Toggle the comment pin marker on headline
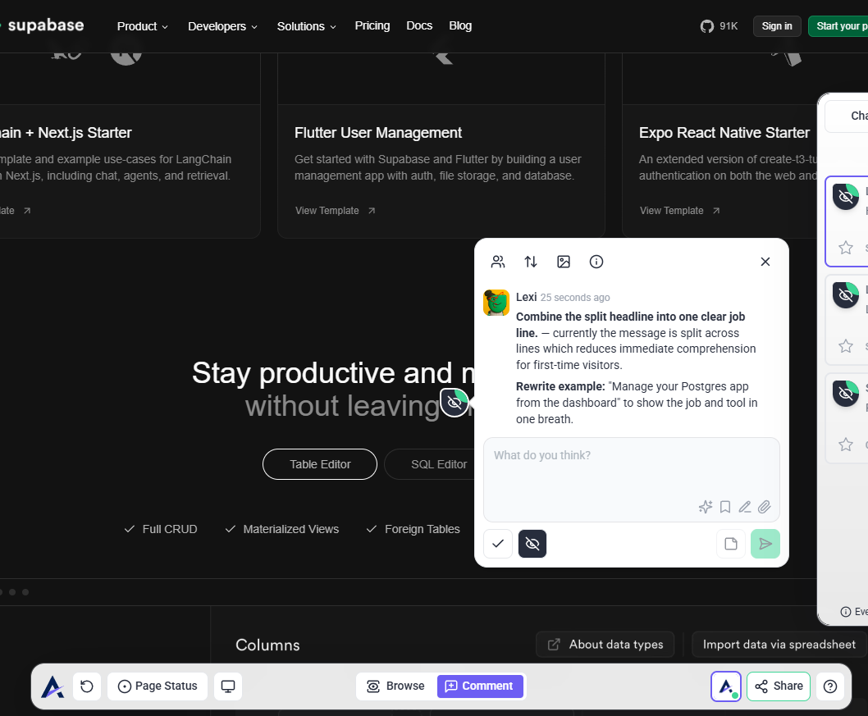The height and width of the screenshot is (716, 868). [x=455, y=402]
